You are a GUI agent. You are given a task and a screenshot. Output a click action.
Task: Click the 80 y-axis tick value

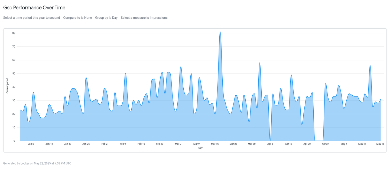click(x=14, y=33)
